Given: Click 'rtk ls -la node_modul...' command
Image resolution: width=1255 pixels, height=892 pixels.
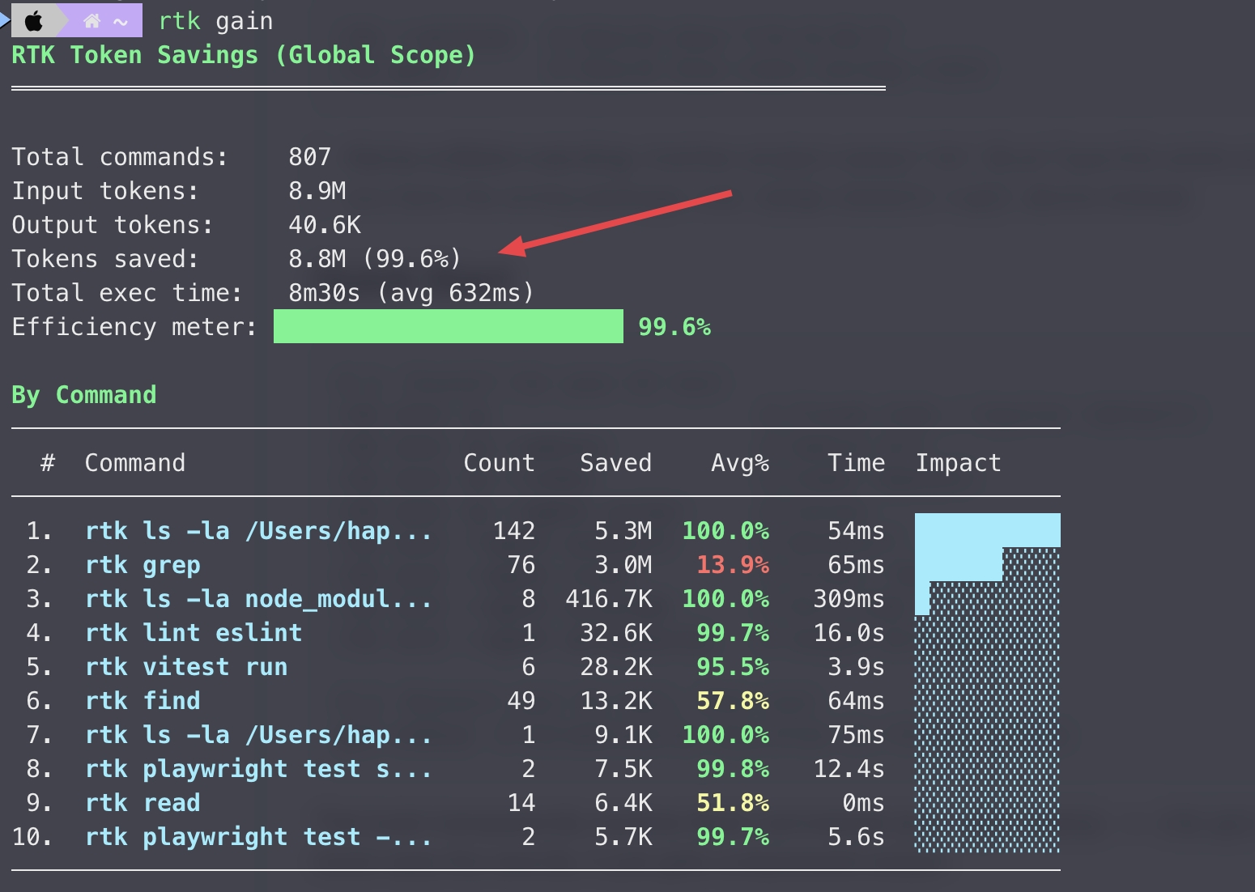Looking at the screenshot, I should tap(258, 599).
